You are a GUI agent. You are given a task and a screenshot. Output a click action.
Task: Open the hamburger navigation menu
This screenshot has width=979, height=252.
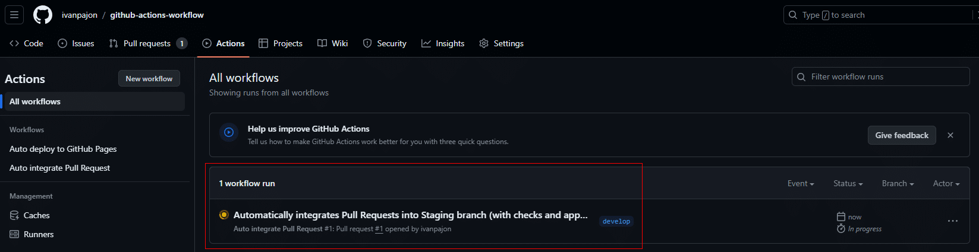point(14,15)
